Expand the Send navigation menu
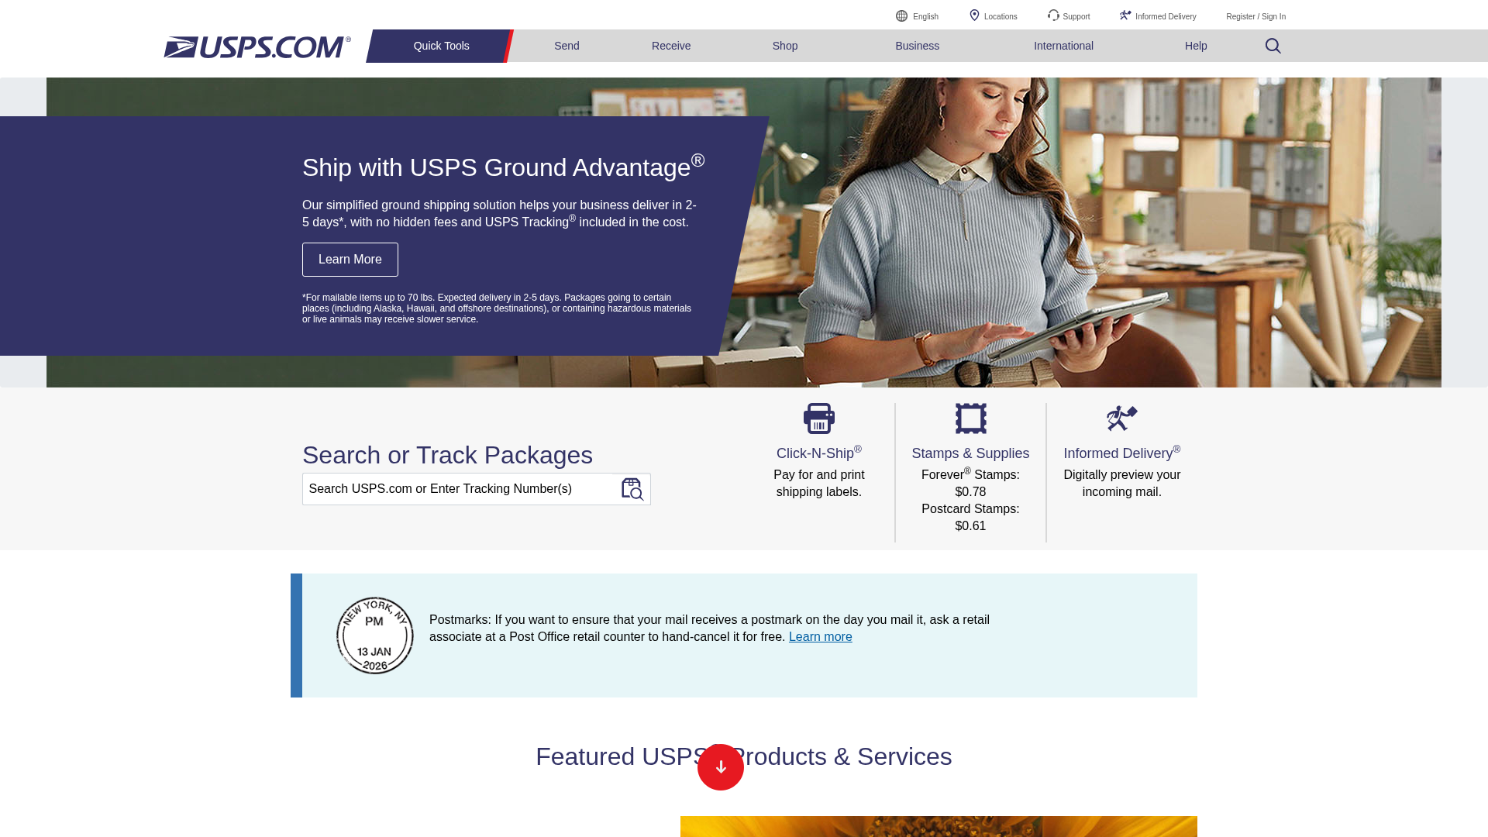1488x837 pixels. click(x=566, y=46)
